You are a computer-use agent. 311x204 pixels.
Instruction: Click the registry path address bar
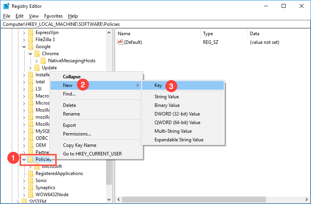point(156,24)
